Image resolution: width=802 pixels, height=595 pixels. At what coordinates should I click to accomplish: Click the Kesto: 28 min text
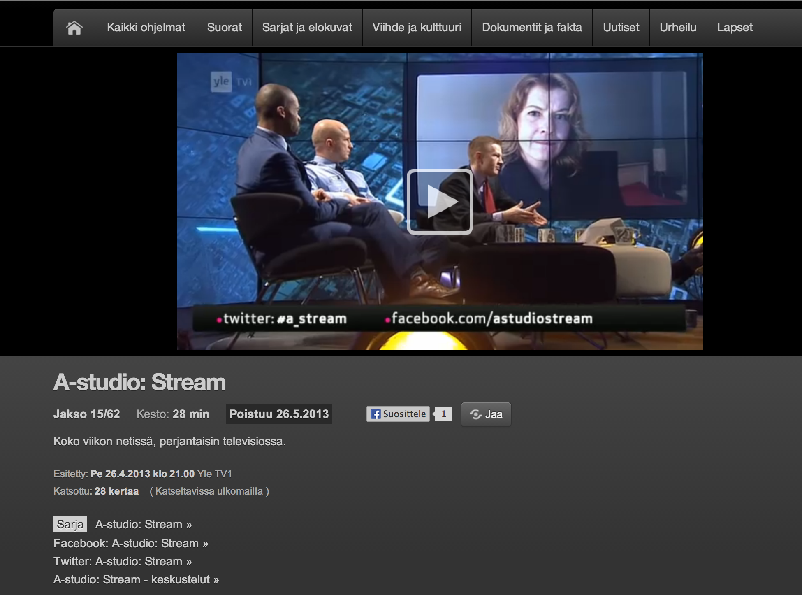[x=173, y=414]
